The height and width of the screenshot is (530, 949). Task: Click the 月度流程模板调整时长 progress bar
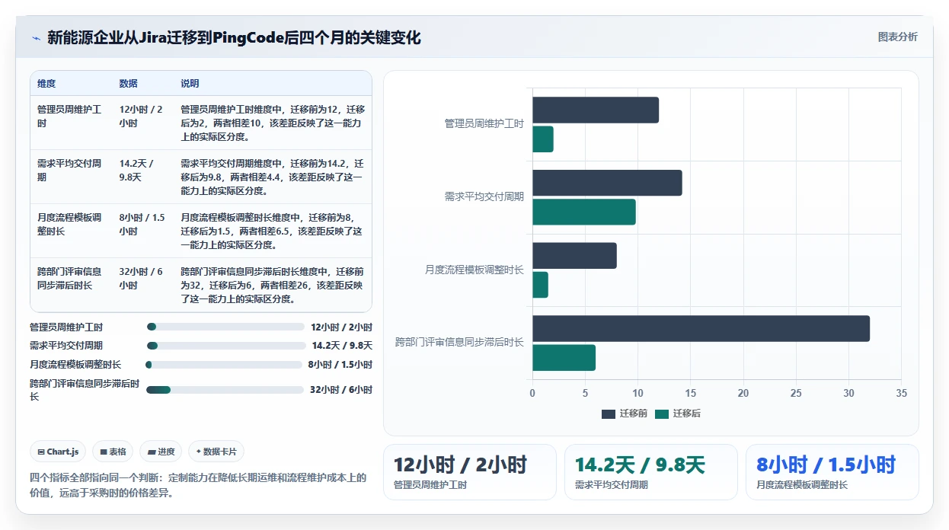click(224, 365)
